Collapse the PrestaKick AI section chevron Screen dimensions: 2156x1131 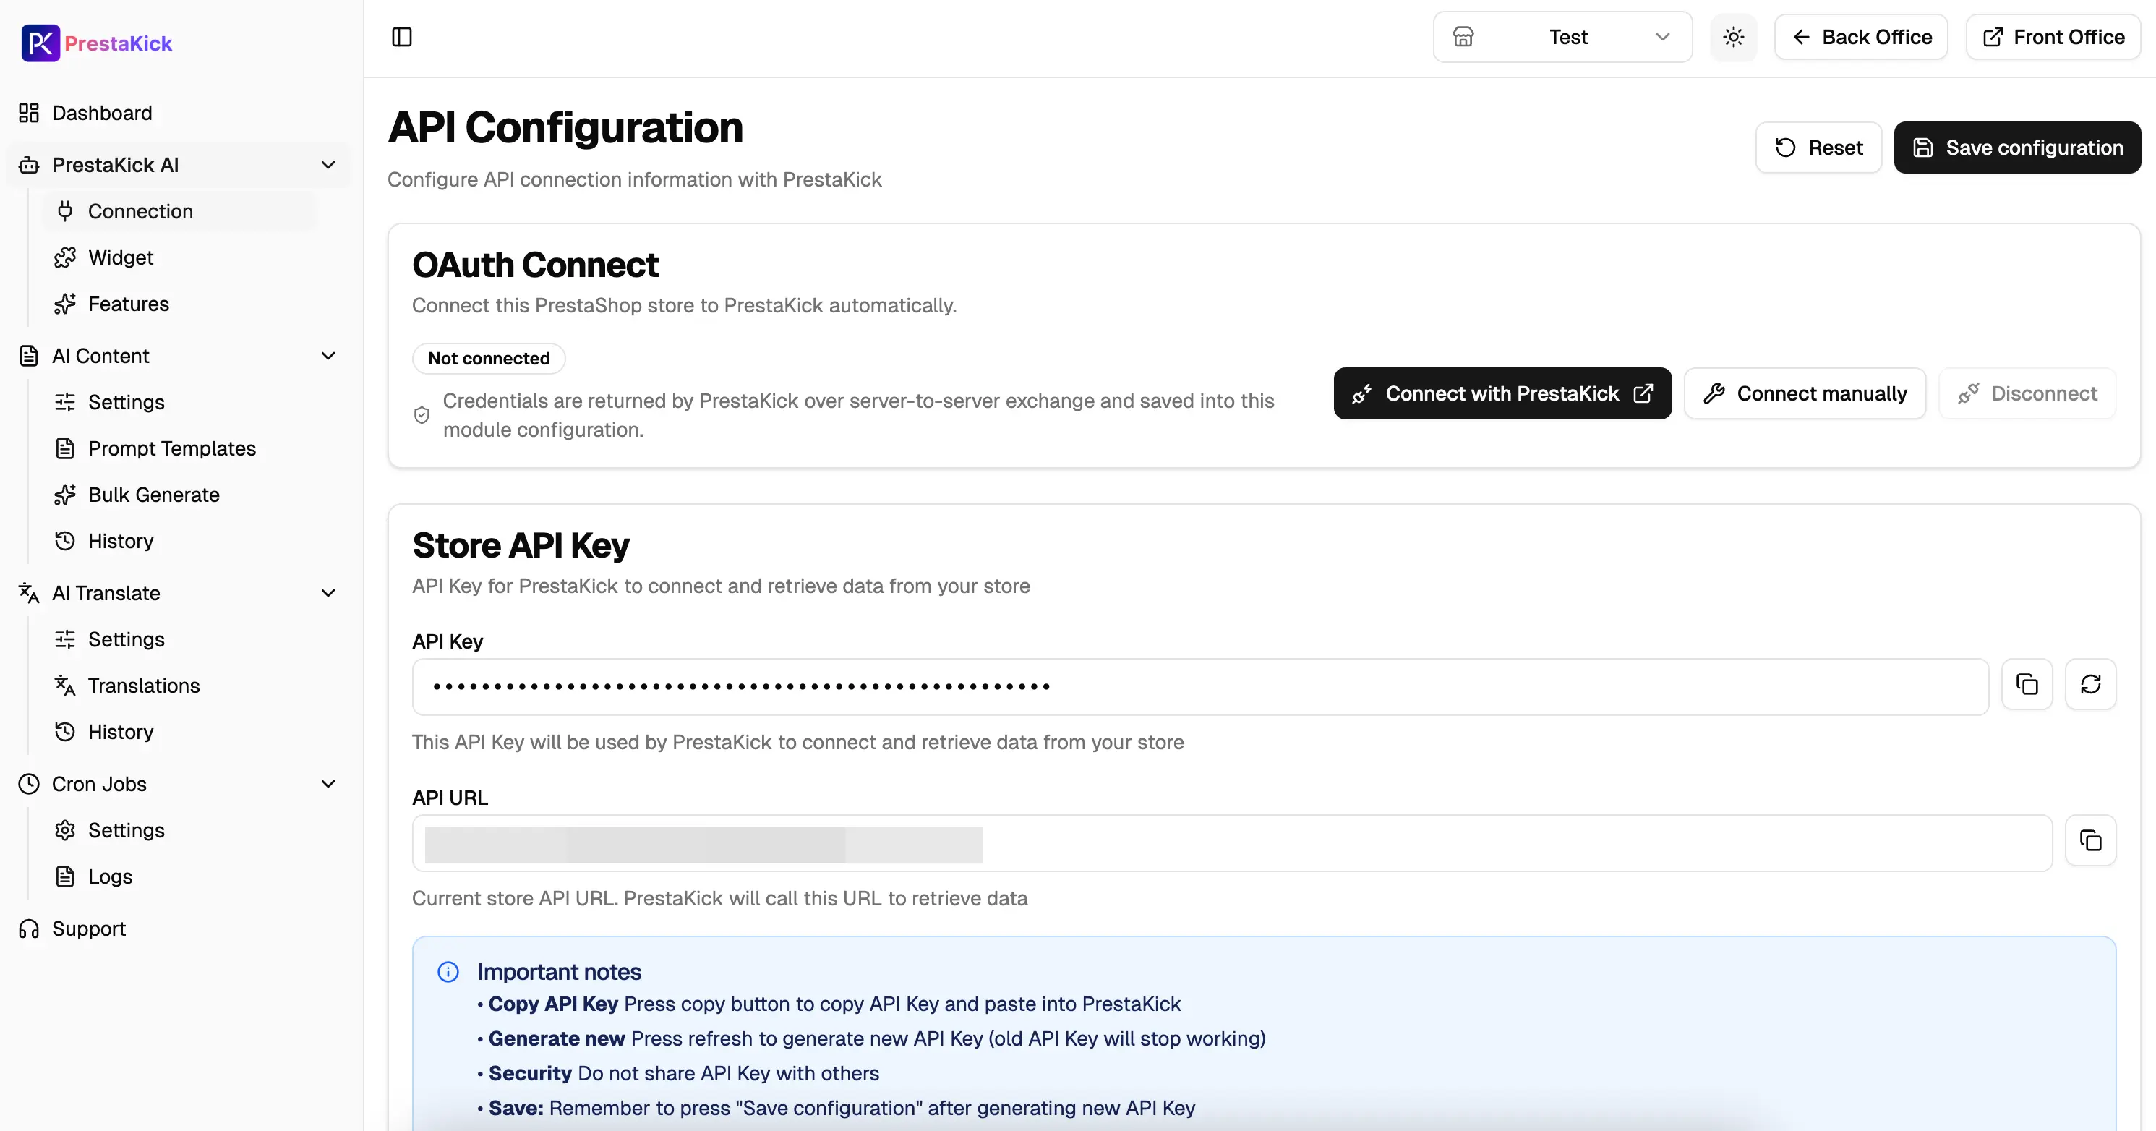(328, 165)
